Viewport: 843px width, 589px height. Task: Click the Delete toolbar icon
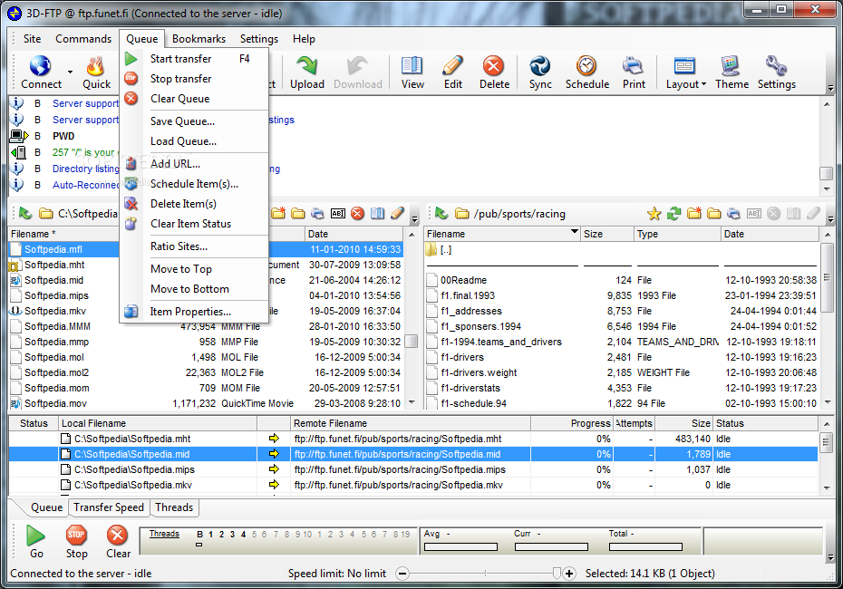click(493, 66)
